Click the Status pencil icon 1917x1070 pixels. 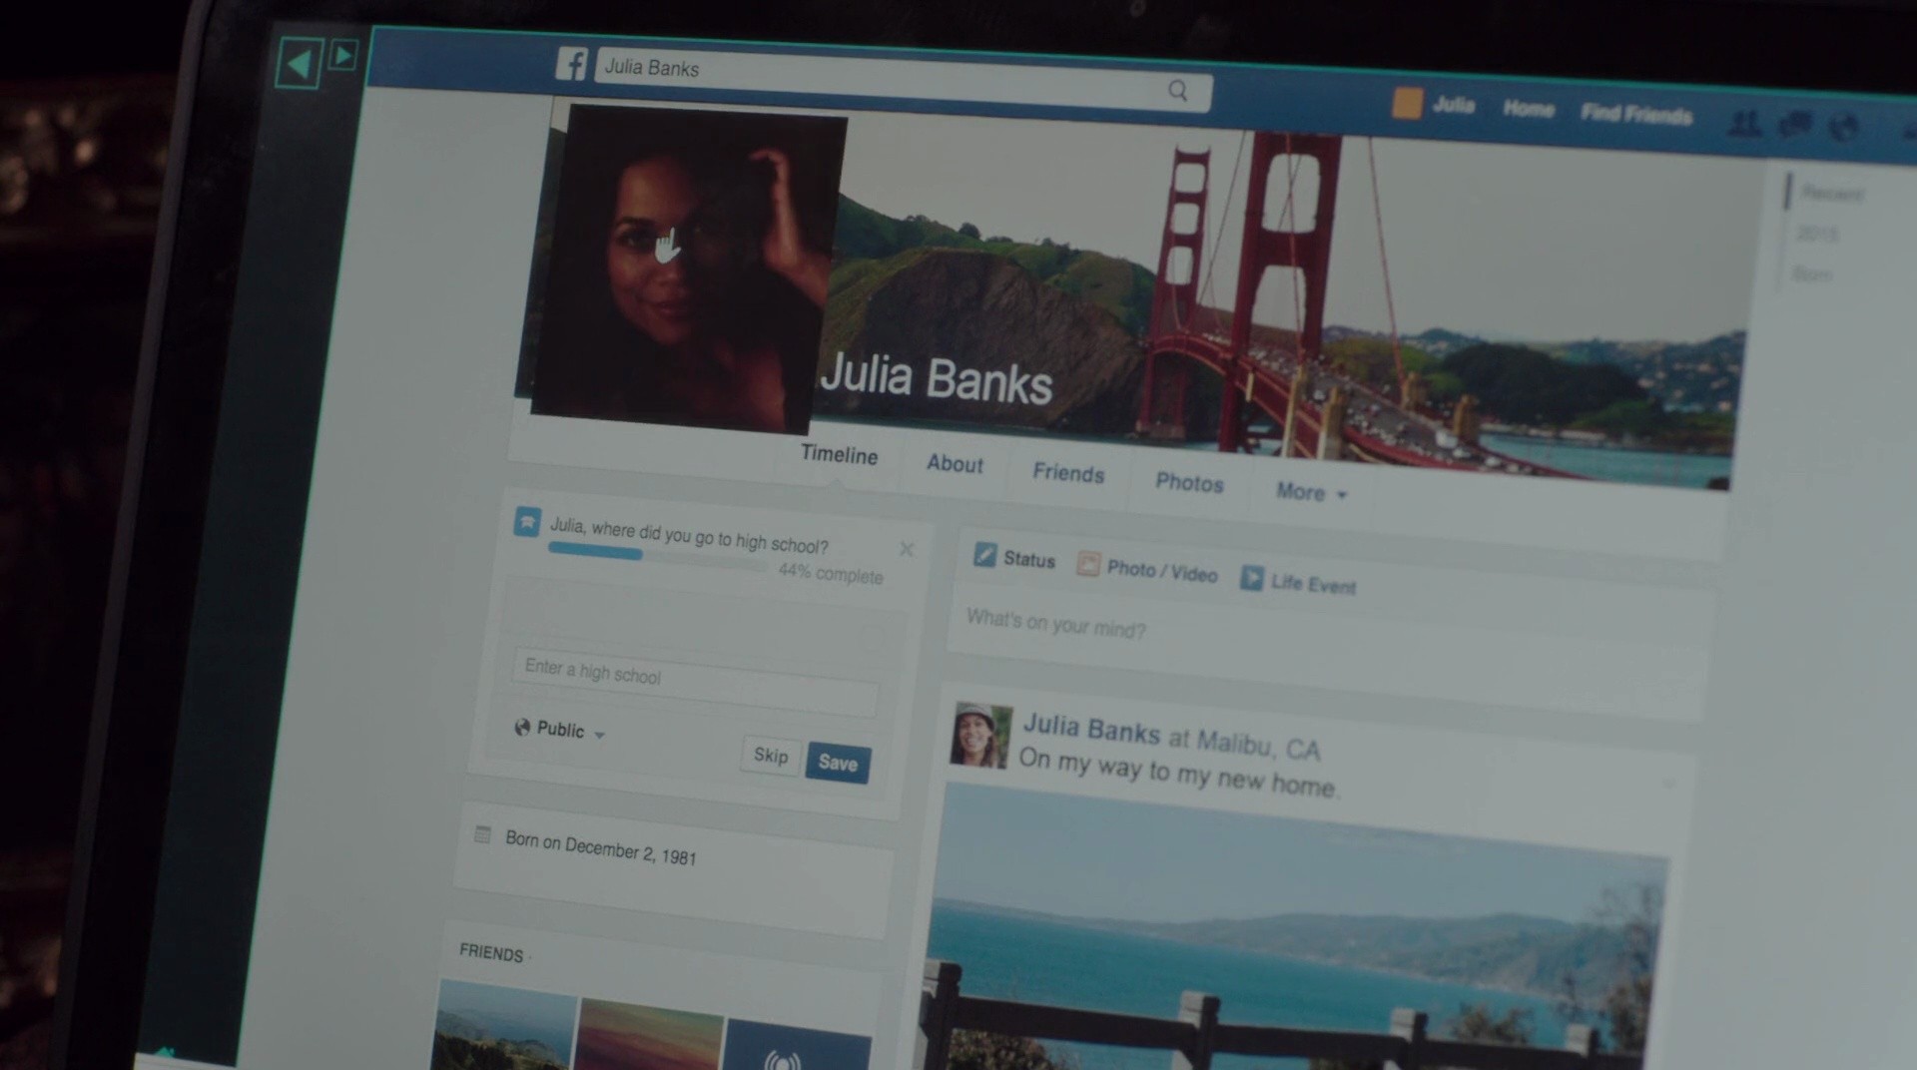984,555
